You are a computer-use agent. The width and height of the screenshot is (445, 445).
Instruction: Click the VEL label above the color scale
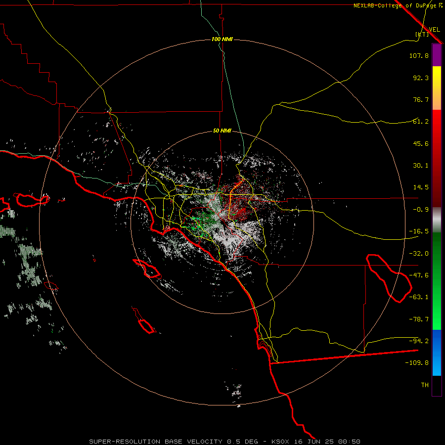(x=434, y=29)
